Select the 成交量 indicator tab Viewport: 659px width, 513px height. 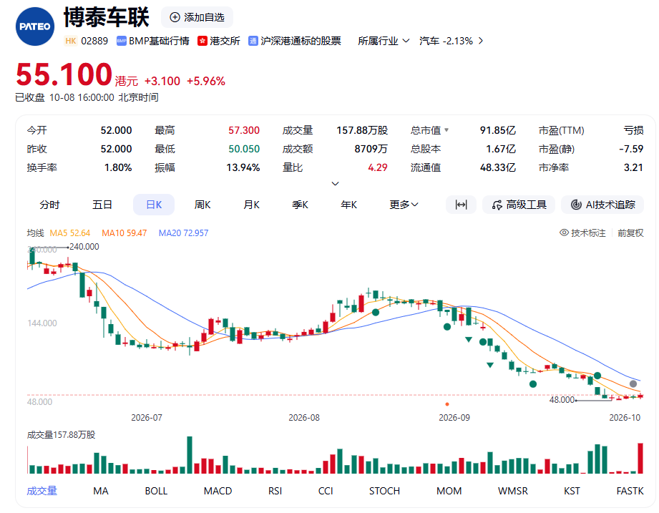(42, 491)
